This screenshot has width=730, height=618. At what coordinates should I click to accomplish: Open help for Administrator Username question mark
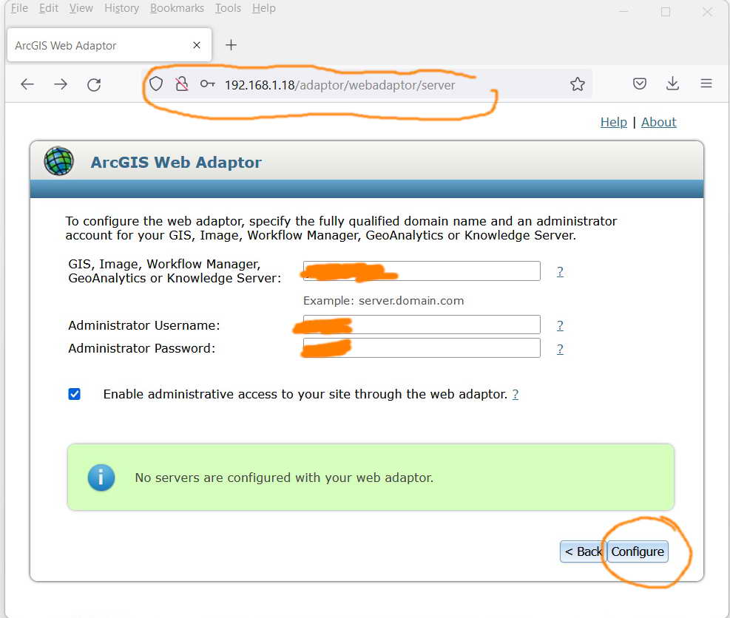click(560, 325)
